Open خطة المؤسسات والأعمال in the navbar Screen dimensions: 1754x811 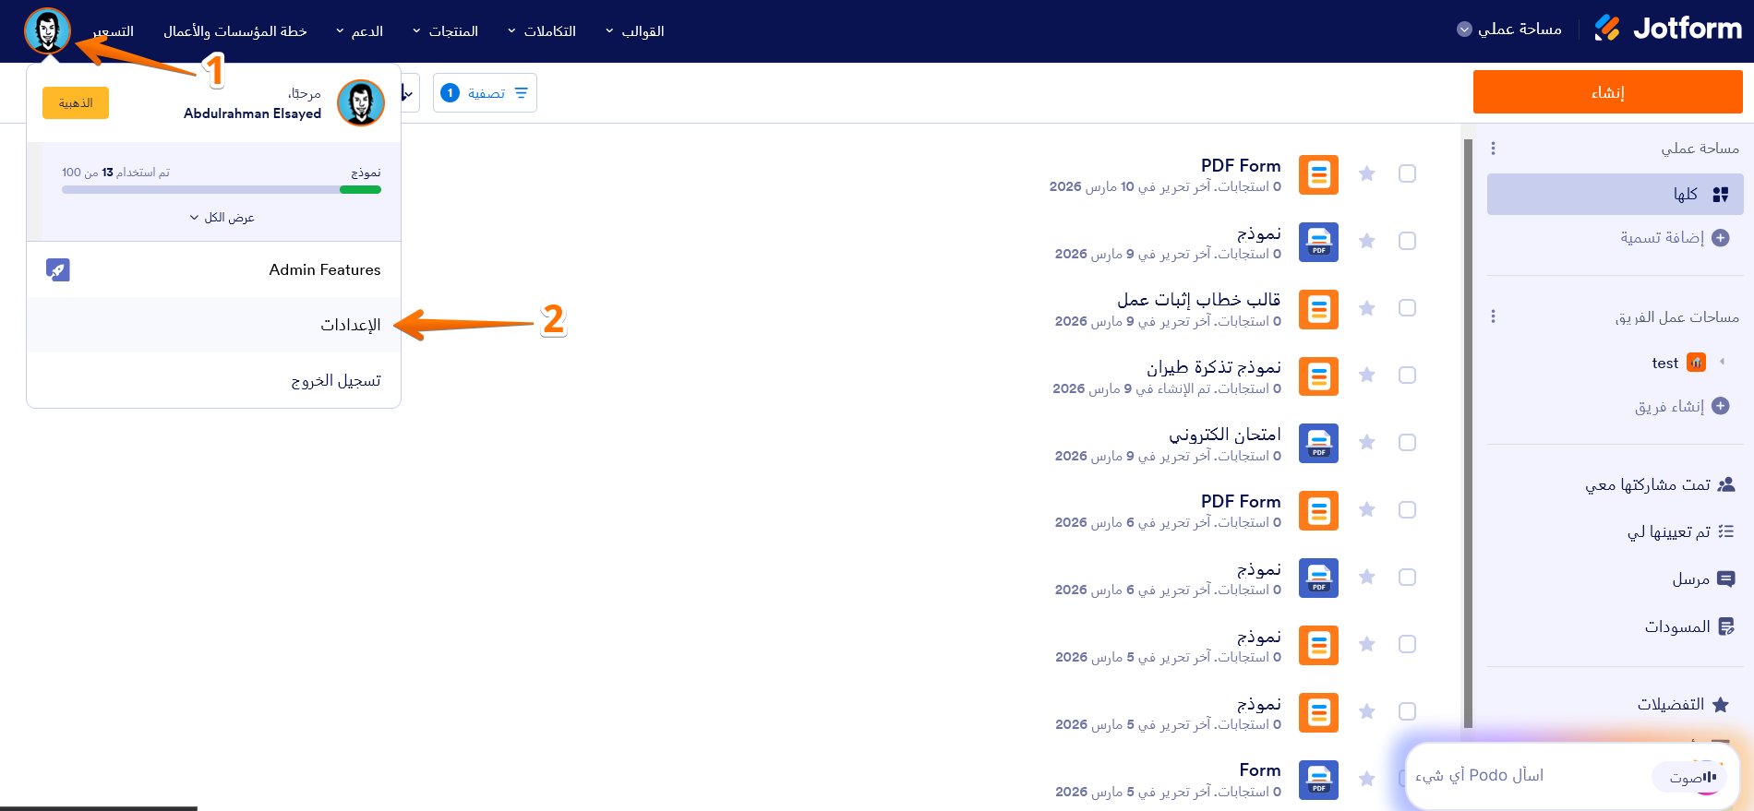pyautogui.click(x=235, y=31)
